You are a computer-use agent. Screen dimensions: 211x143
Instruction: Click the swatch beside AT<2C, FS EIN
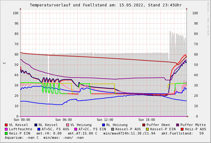tap(76, 129)
